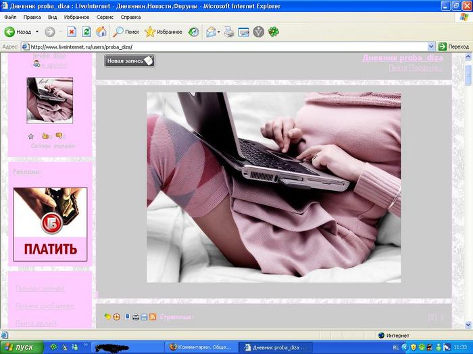Open the пуск Start menu button
The width and height of the screenshot is (473, 354).
coord(22,347)
